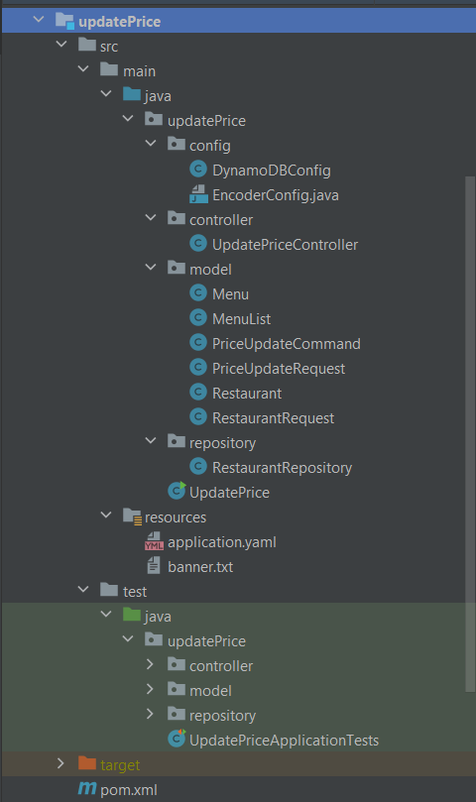Click the application.yaml YML icon
This screenshot has height=802, width=476.
pos(154,541)
